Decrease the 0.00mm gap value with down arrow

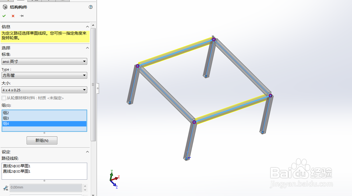pos(85,190)
